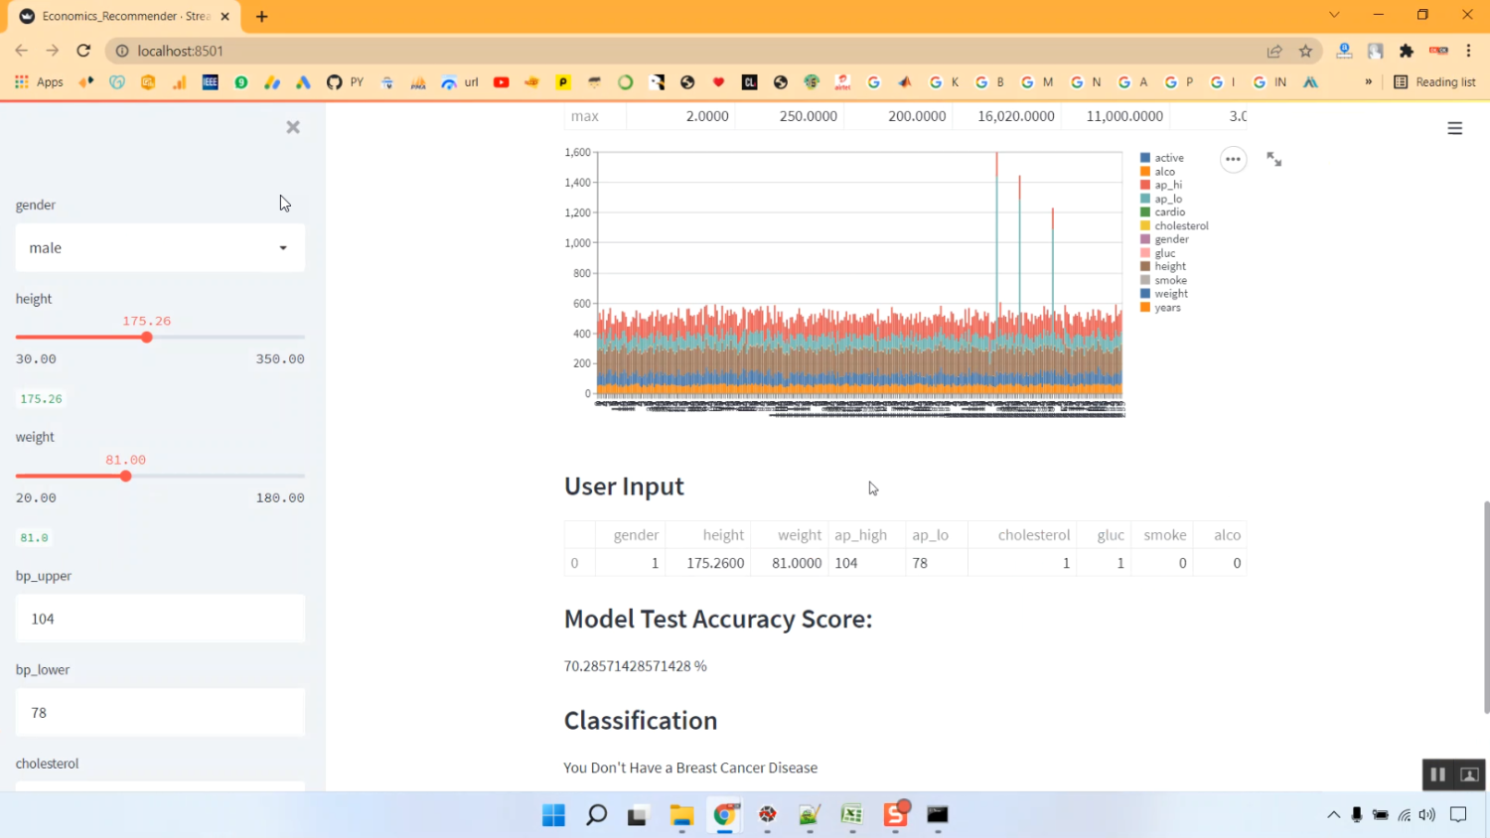
Task: Open Windows Start menu
Action: tap(553, 815)
